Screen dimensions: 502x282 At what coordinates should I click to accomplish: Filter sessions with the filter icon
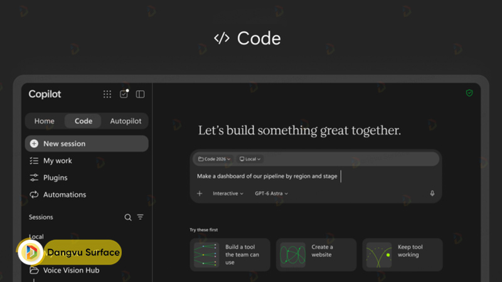coord(140,217)
